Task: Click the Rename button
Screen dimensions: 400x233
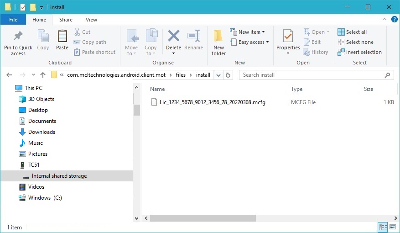Action: [194, 40]
